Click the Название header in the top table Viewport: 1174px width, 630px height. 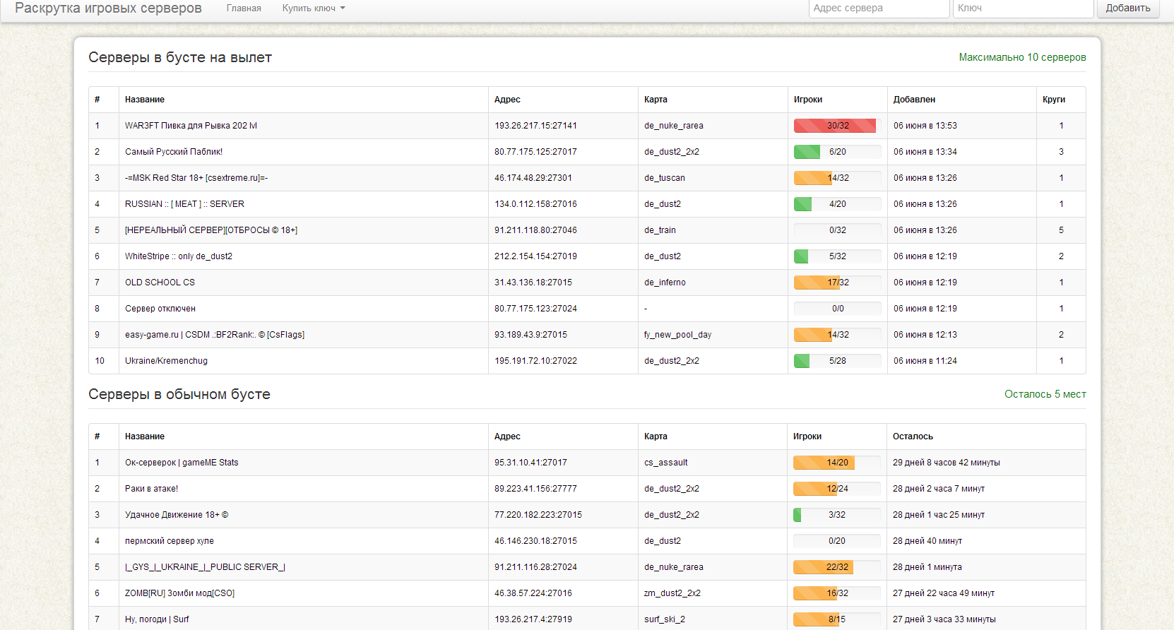145,100
